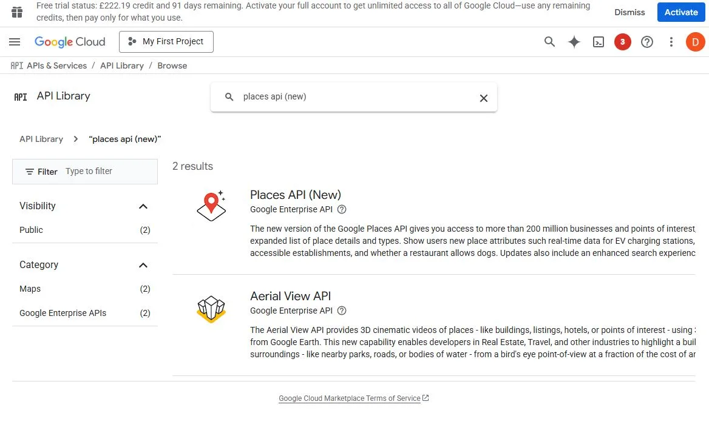Open the hamburger navigation menu
The image size is (709, 430).
click(x=15, y=42)
